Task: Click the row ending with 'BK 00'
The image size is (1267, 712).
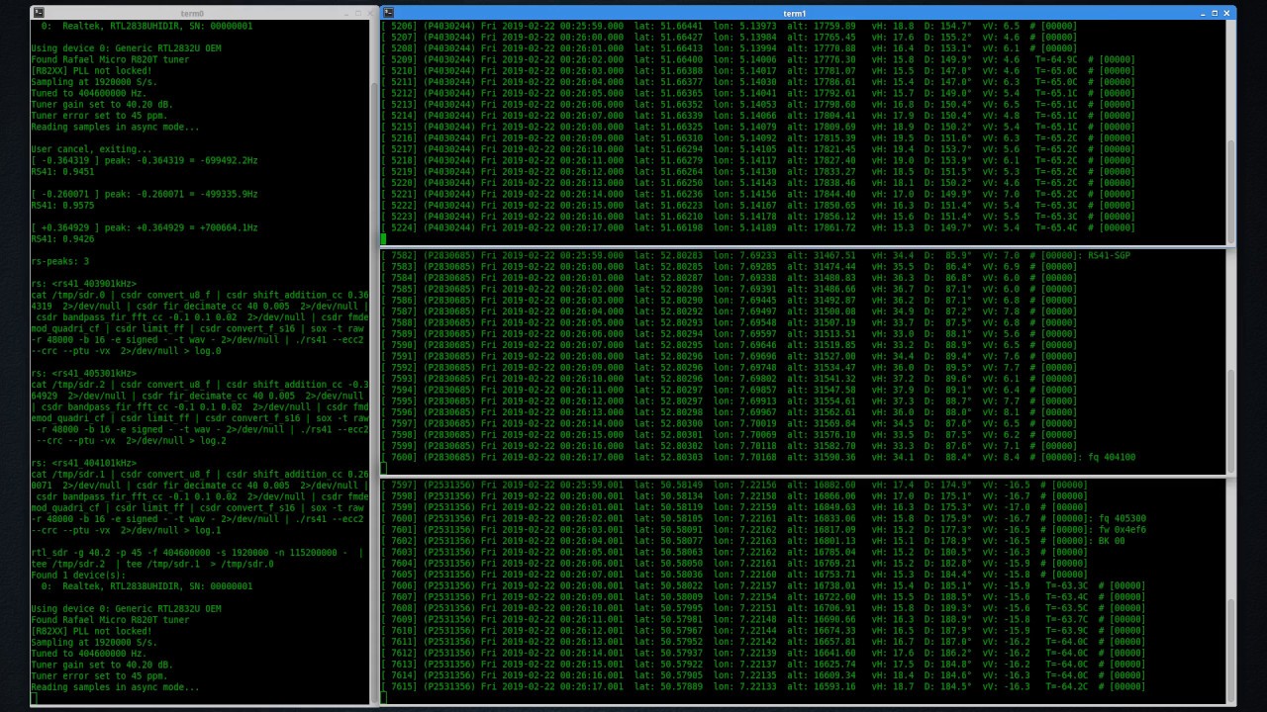Action: [x=754, y=541]
